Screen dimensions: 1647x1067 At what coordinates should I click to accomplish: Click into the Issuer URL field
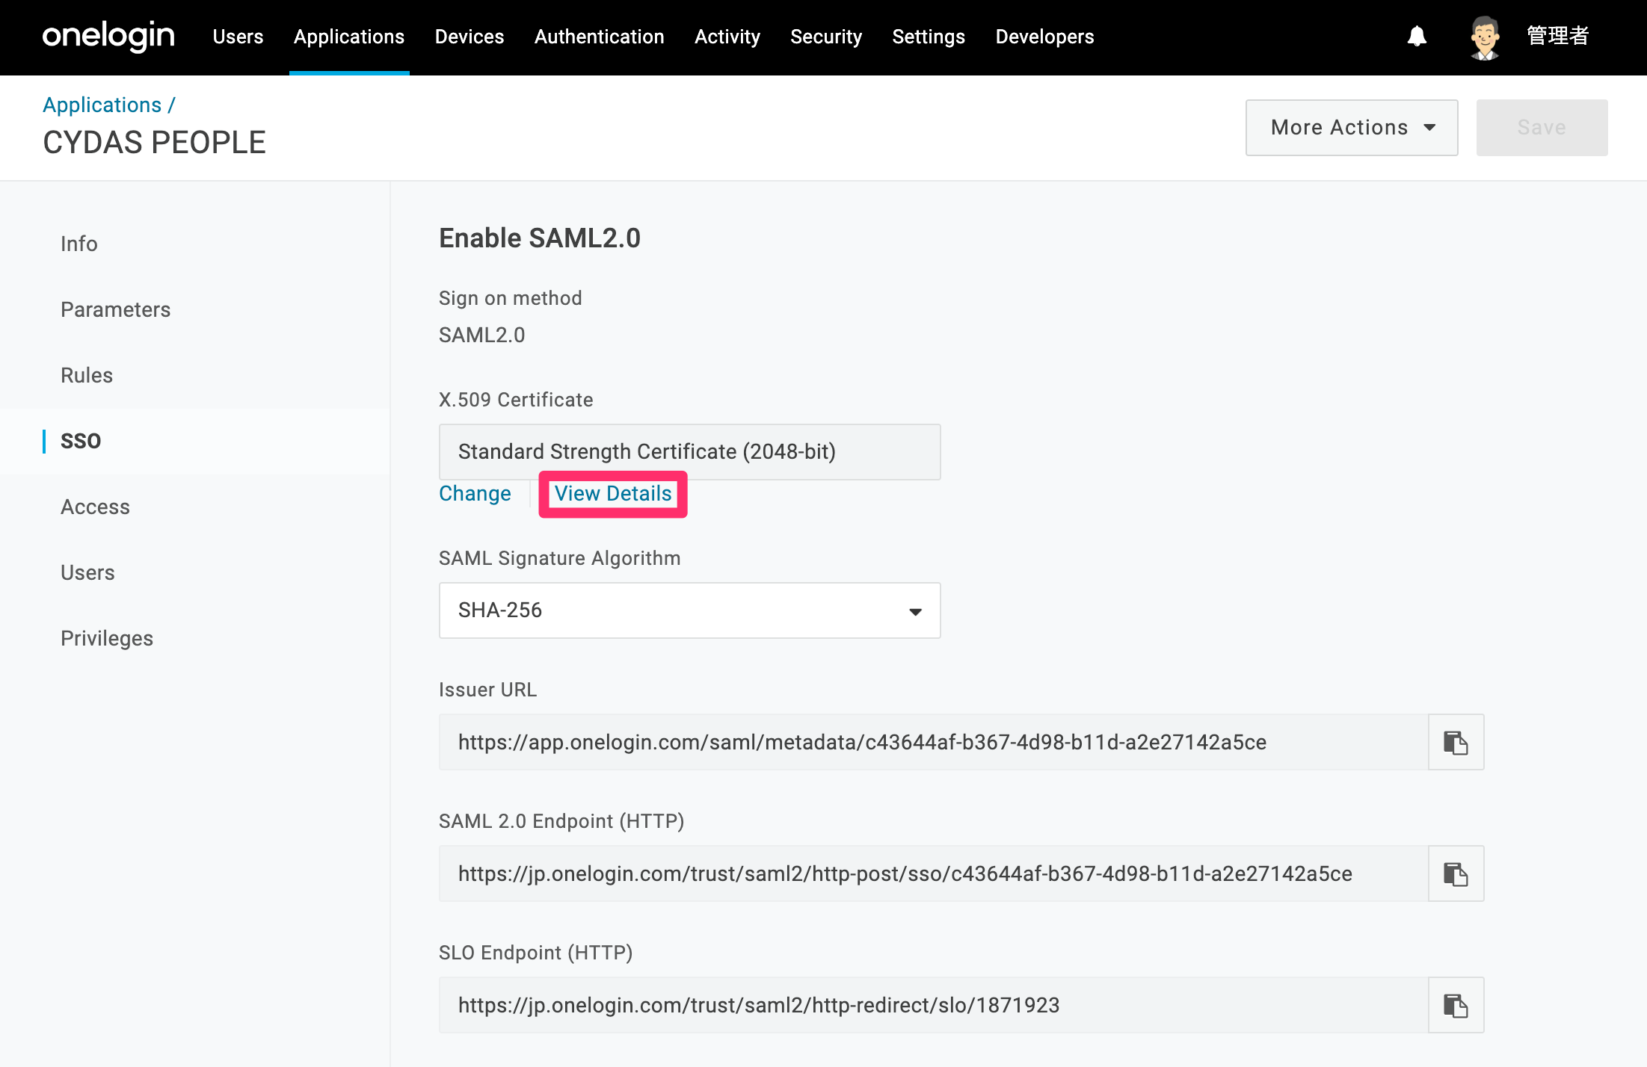pos(934,742)
